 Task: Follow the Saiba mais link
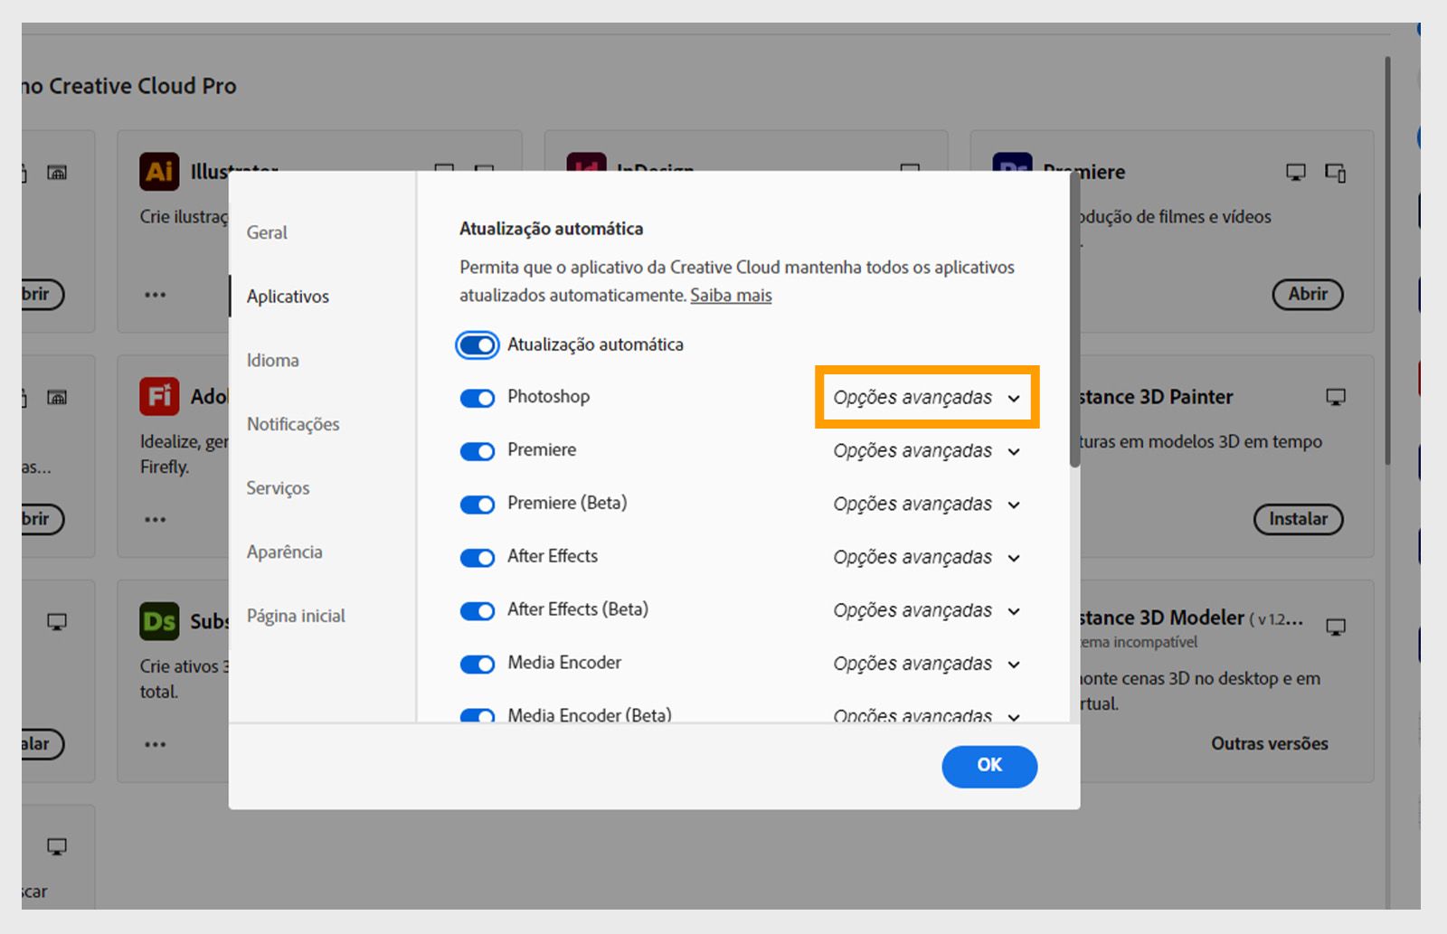(x=731, y=295)
